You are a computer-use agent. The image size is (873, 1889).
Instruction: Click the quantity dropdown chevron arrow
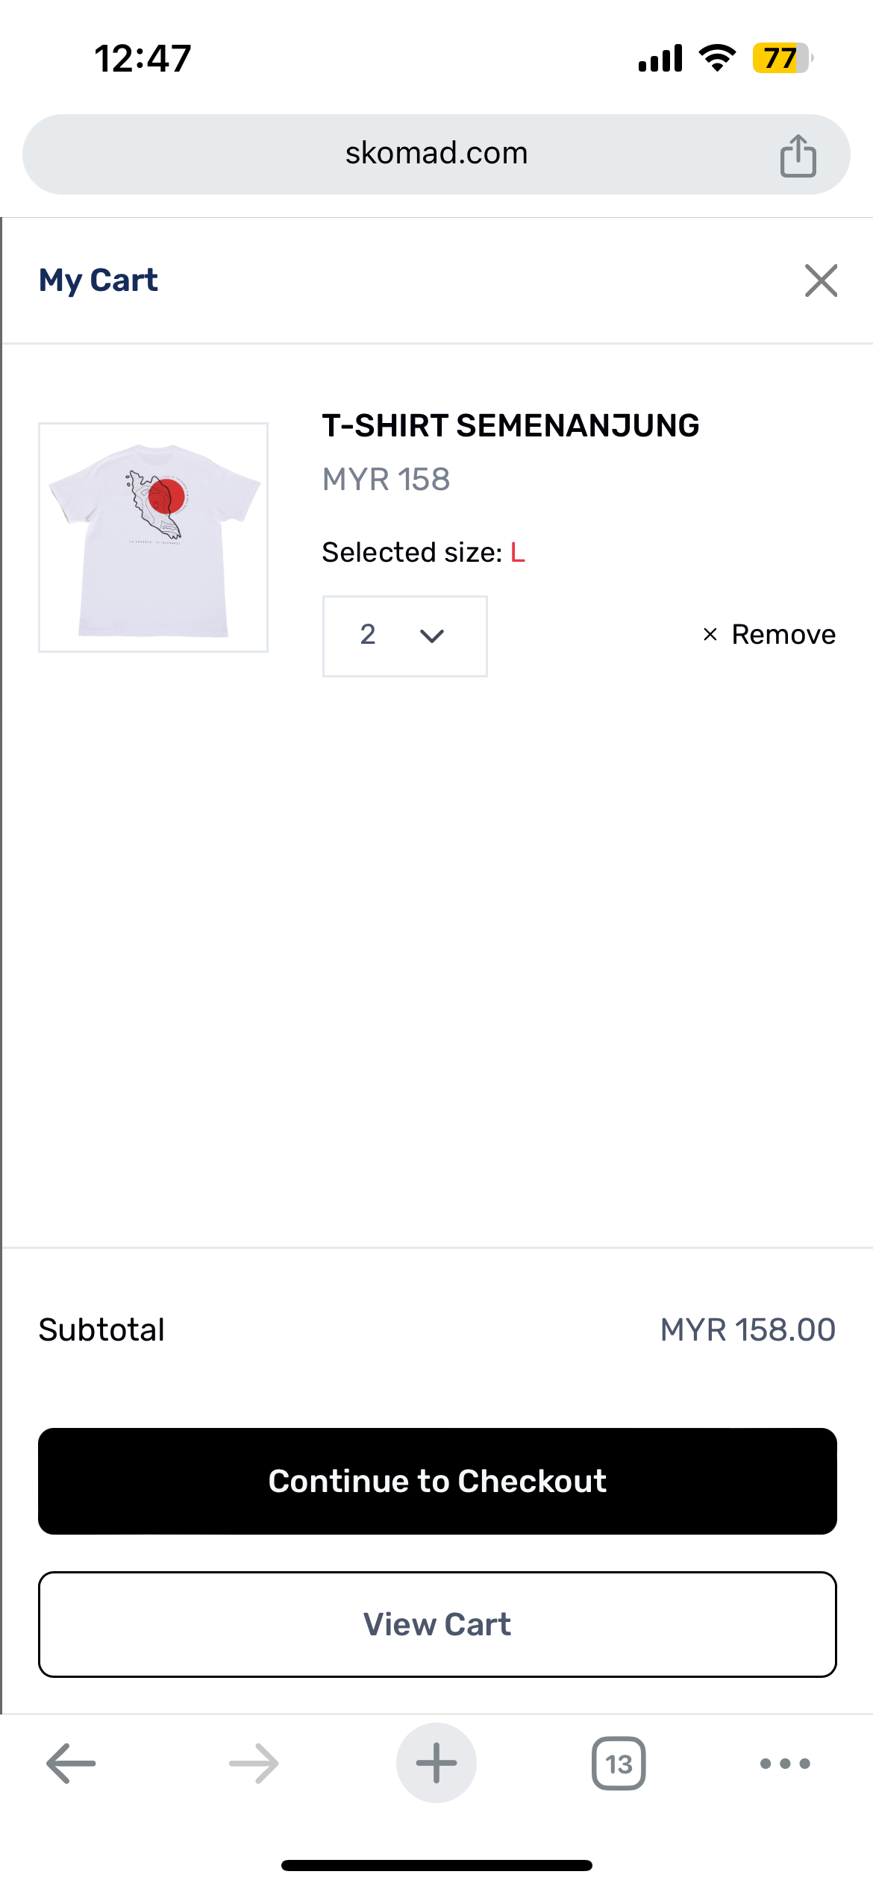tap(432, 636)
